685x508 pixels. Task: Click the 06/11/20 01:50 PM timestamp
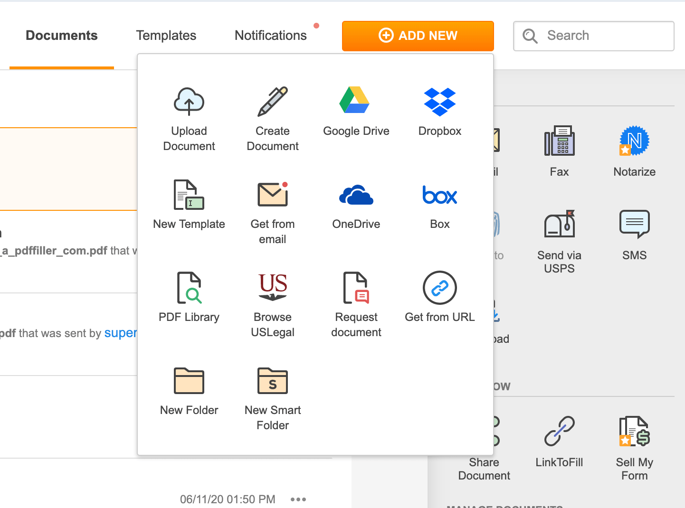coord(228,499)
